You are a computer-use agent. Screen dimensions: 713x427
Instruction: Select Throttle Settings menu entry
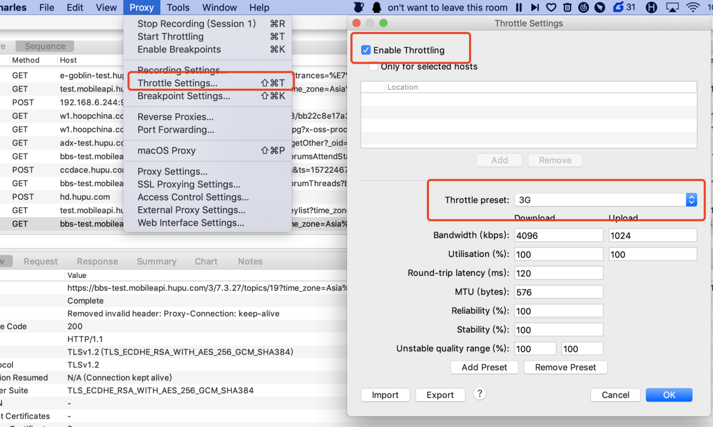click(x=177, y=83)
